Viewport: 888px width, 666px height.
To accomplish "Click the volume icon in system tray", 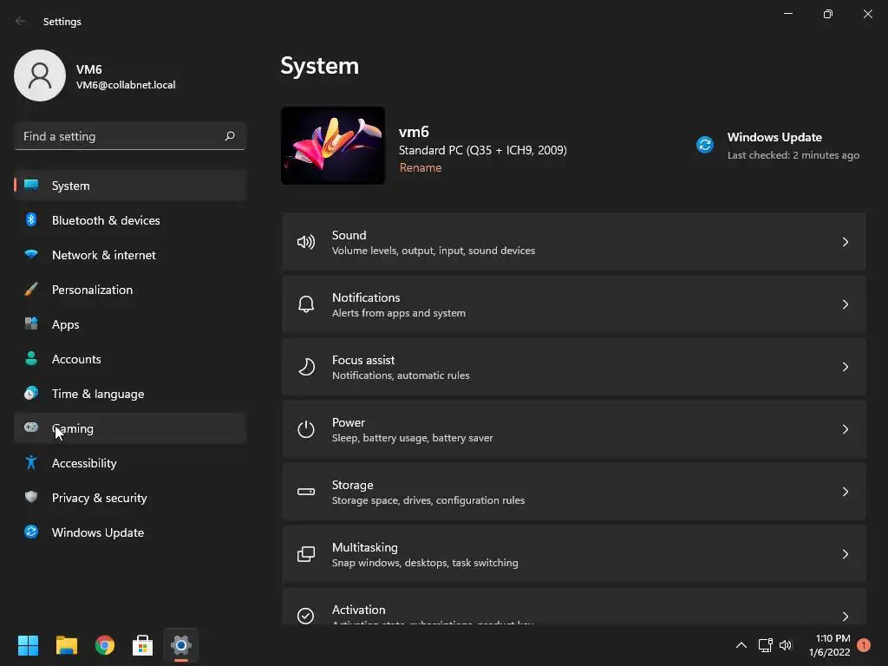I will [786, 645].
